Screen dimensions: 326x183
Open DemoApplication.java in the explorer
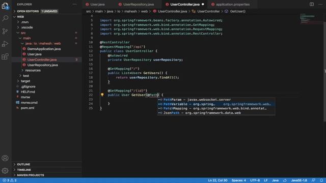44,49
